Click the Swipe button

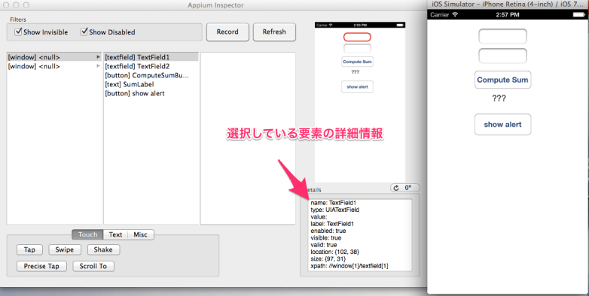65,249
